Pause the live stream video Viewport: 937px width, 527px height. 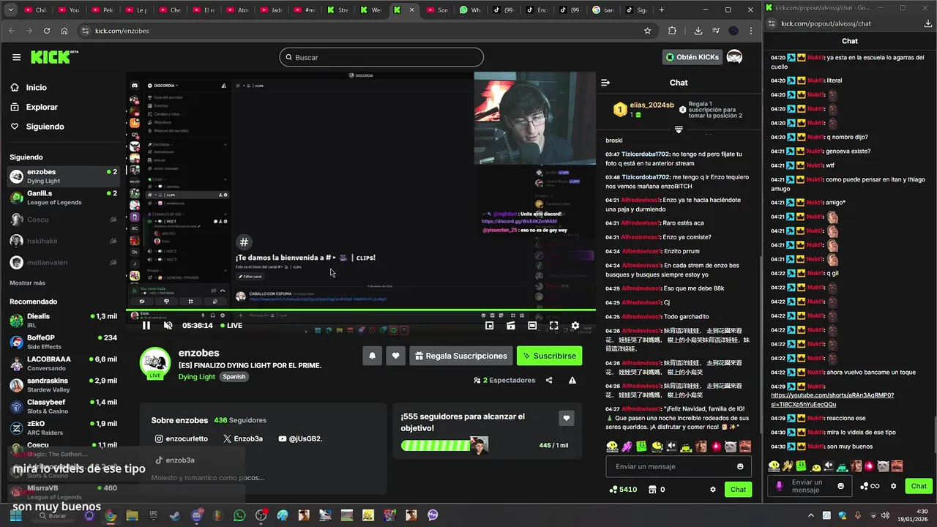tap(146, 326)
